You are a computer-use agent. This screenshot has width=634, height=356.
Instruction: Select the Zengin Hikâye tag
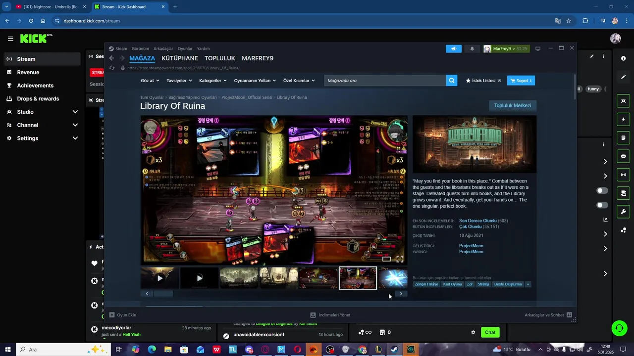426,284
